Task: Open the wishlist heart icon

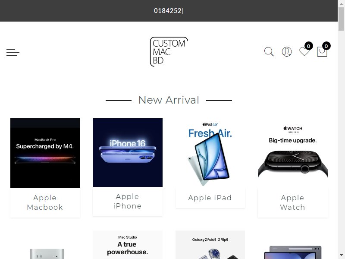Action: click(304, 52)
